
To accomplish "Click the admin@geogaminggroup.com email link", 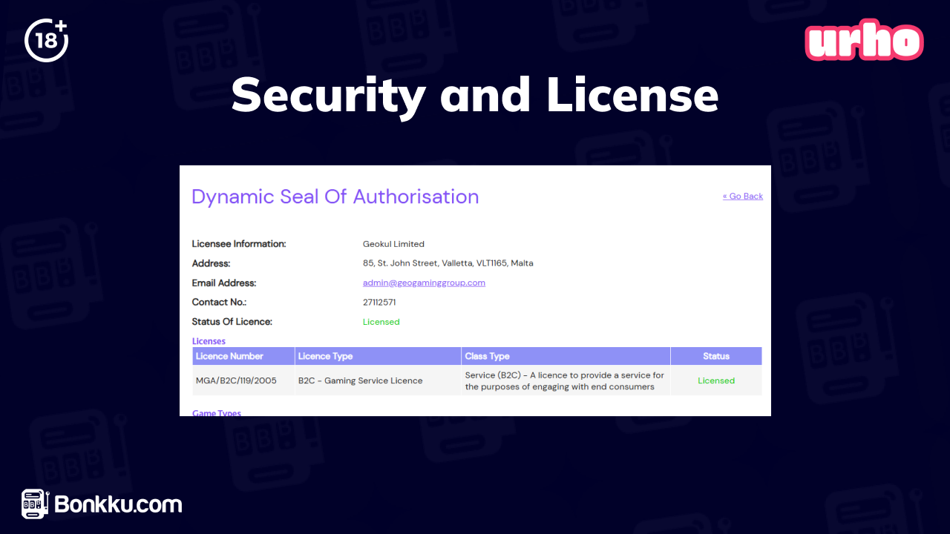I will point(424,283).
